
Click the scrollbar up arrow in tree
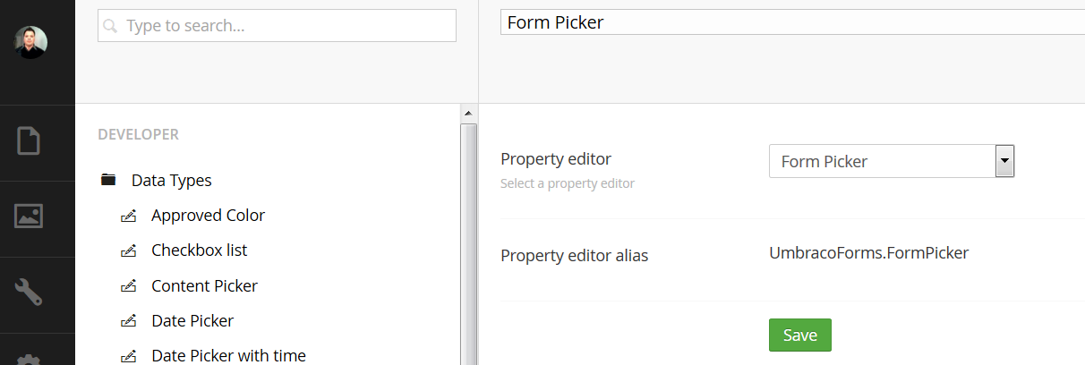pyautogui.click(x=467, y=114)
